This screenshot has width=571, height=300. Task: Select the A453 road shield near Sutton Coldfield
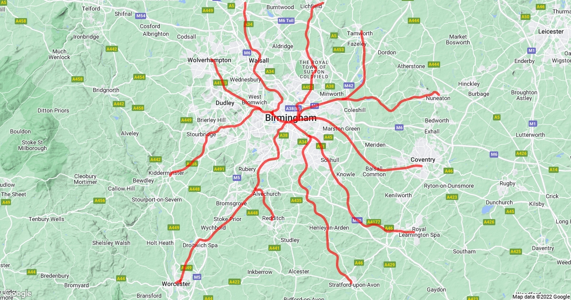(339, 50)
